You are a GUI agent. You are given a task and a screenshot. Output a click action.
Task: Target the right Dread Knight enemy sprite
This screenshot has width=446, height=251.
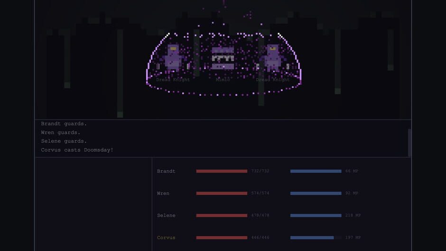coord(273,58)
